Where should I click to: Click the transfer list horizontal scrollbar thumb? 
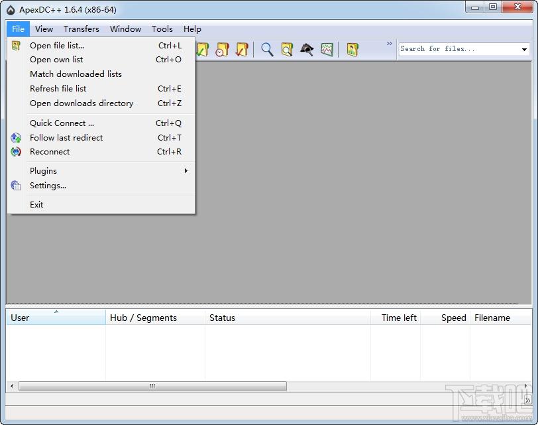(152, 386)
